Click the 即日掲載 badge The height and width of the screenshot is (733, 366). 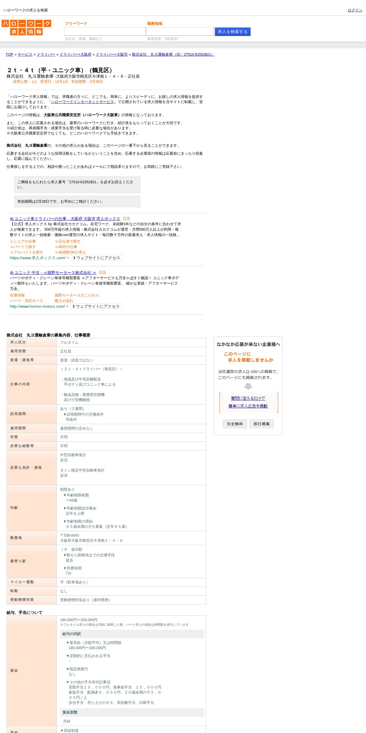coord(262,424)
